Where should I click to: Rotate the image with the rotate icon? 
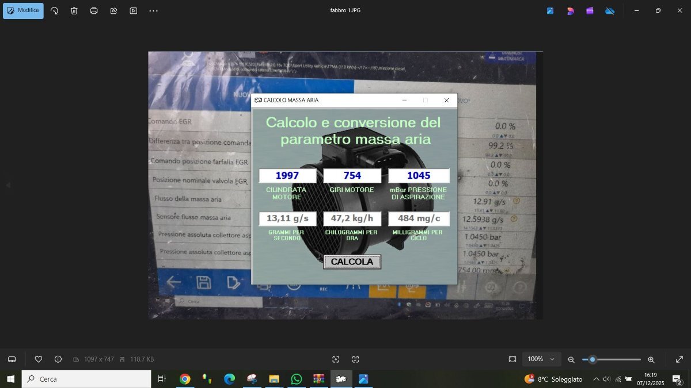pyautogui.click(x=55, y=10)
